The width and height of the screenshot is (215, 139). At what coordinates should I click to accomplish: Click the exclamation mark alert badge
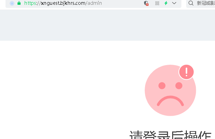click(x=186, y=72)
